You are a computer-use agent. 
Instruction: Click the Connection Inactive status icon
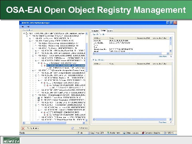coord(143,133)
